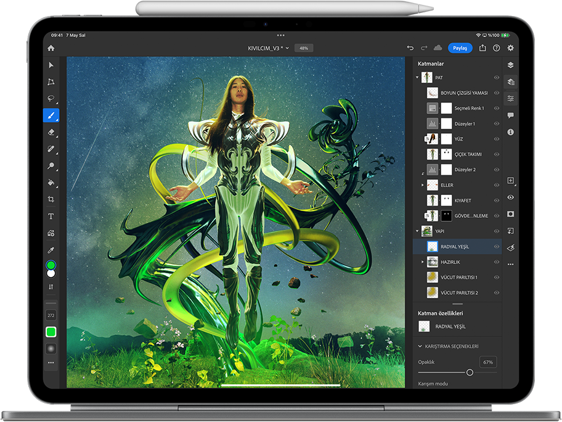Open the layer properties sliders icon
562x422 pixels.
pyautogui.click(x=511, y=98)
